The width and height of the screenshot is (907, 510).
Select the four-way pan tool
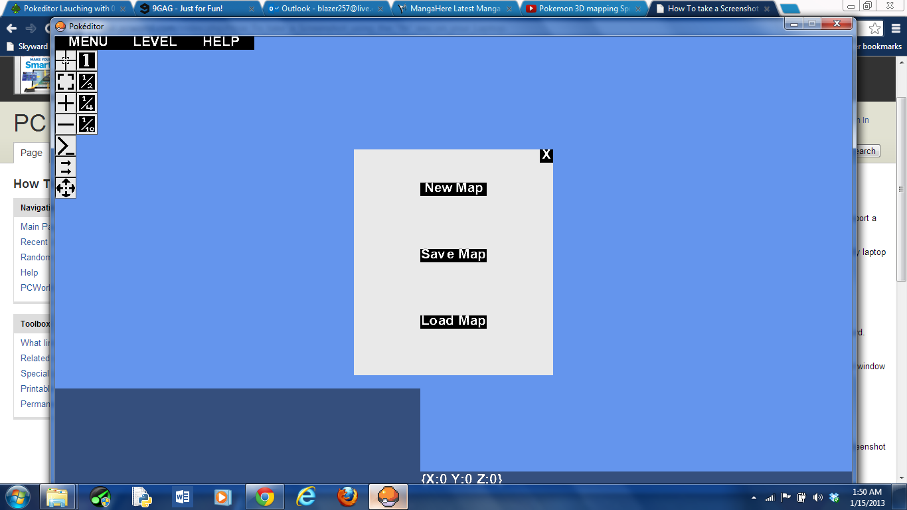65,188
